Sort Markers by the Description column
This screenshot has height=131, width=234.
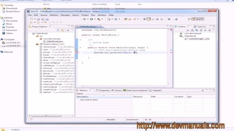click(x=104, y=96)
